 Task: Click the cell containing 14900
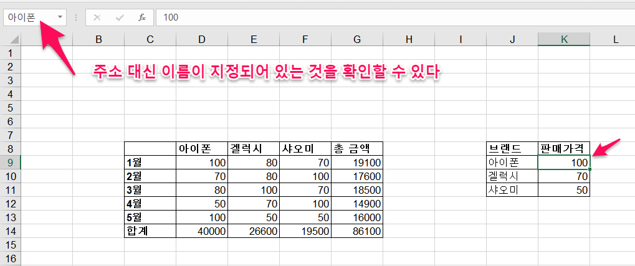tap(357, 204)
